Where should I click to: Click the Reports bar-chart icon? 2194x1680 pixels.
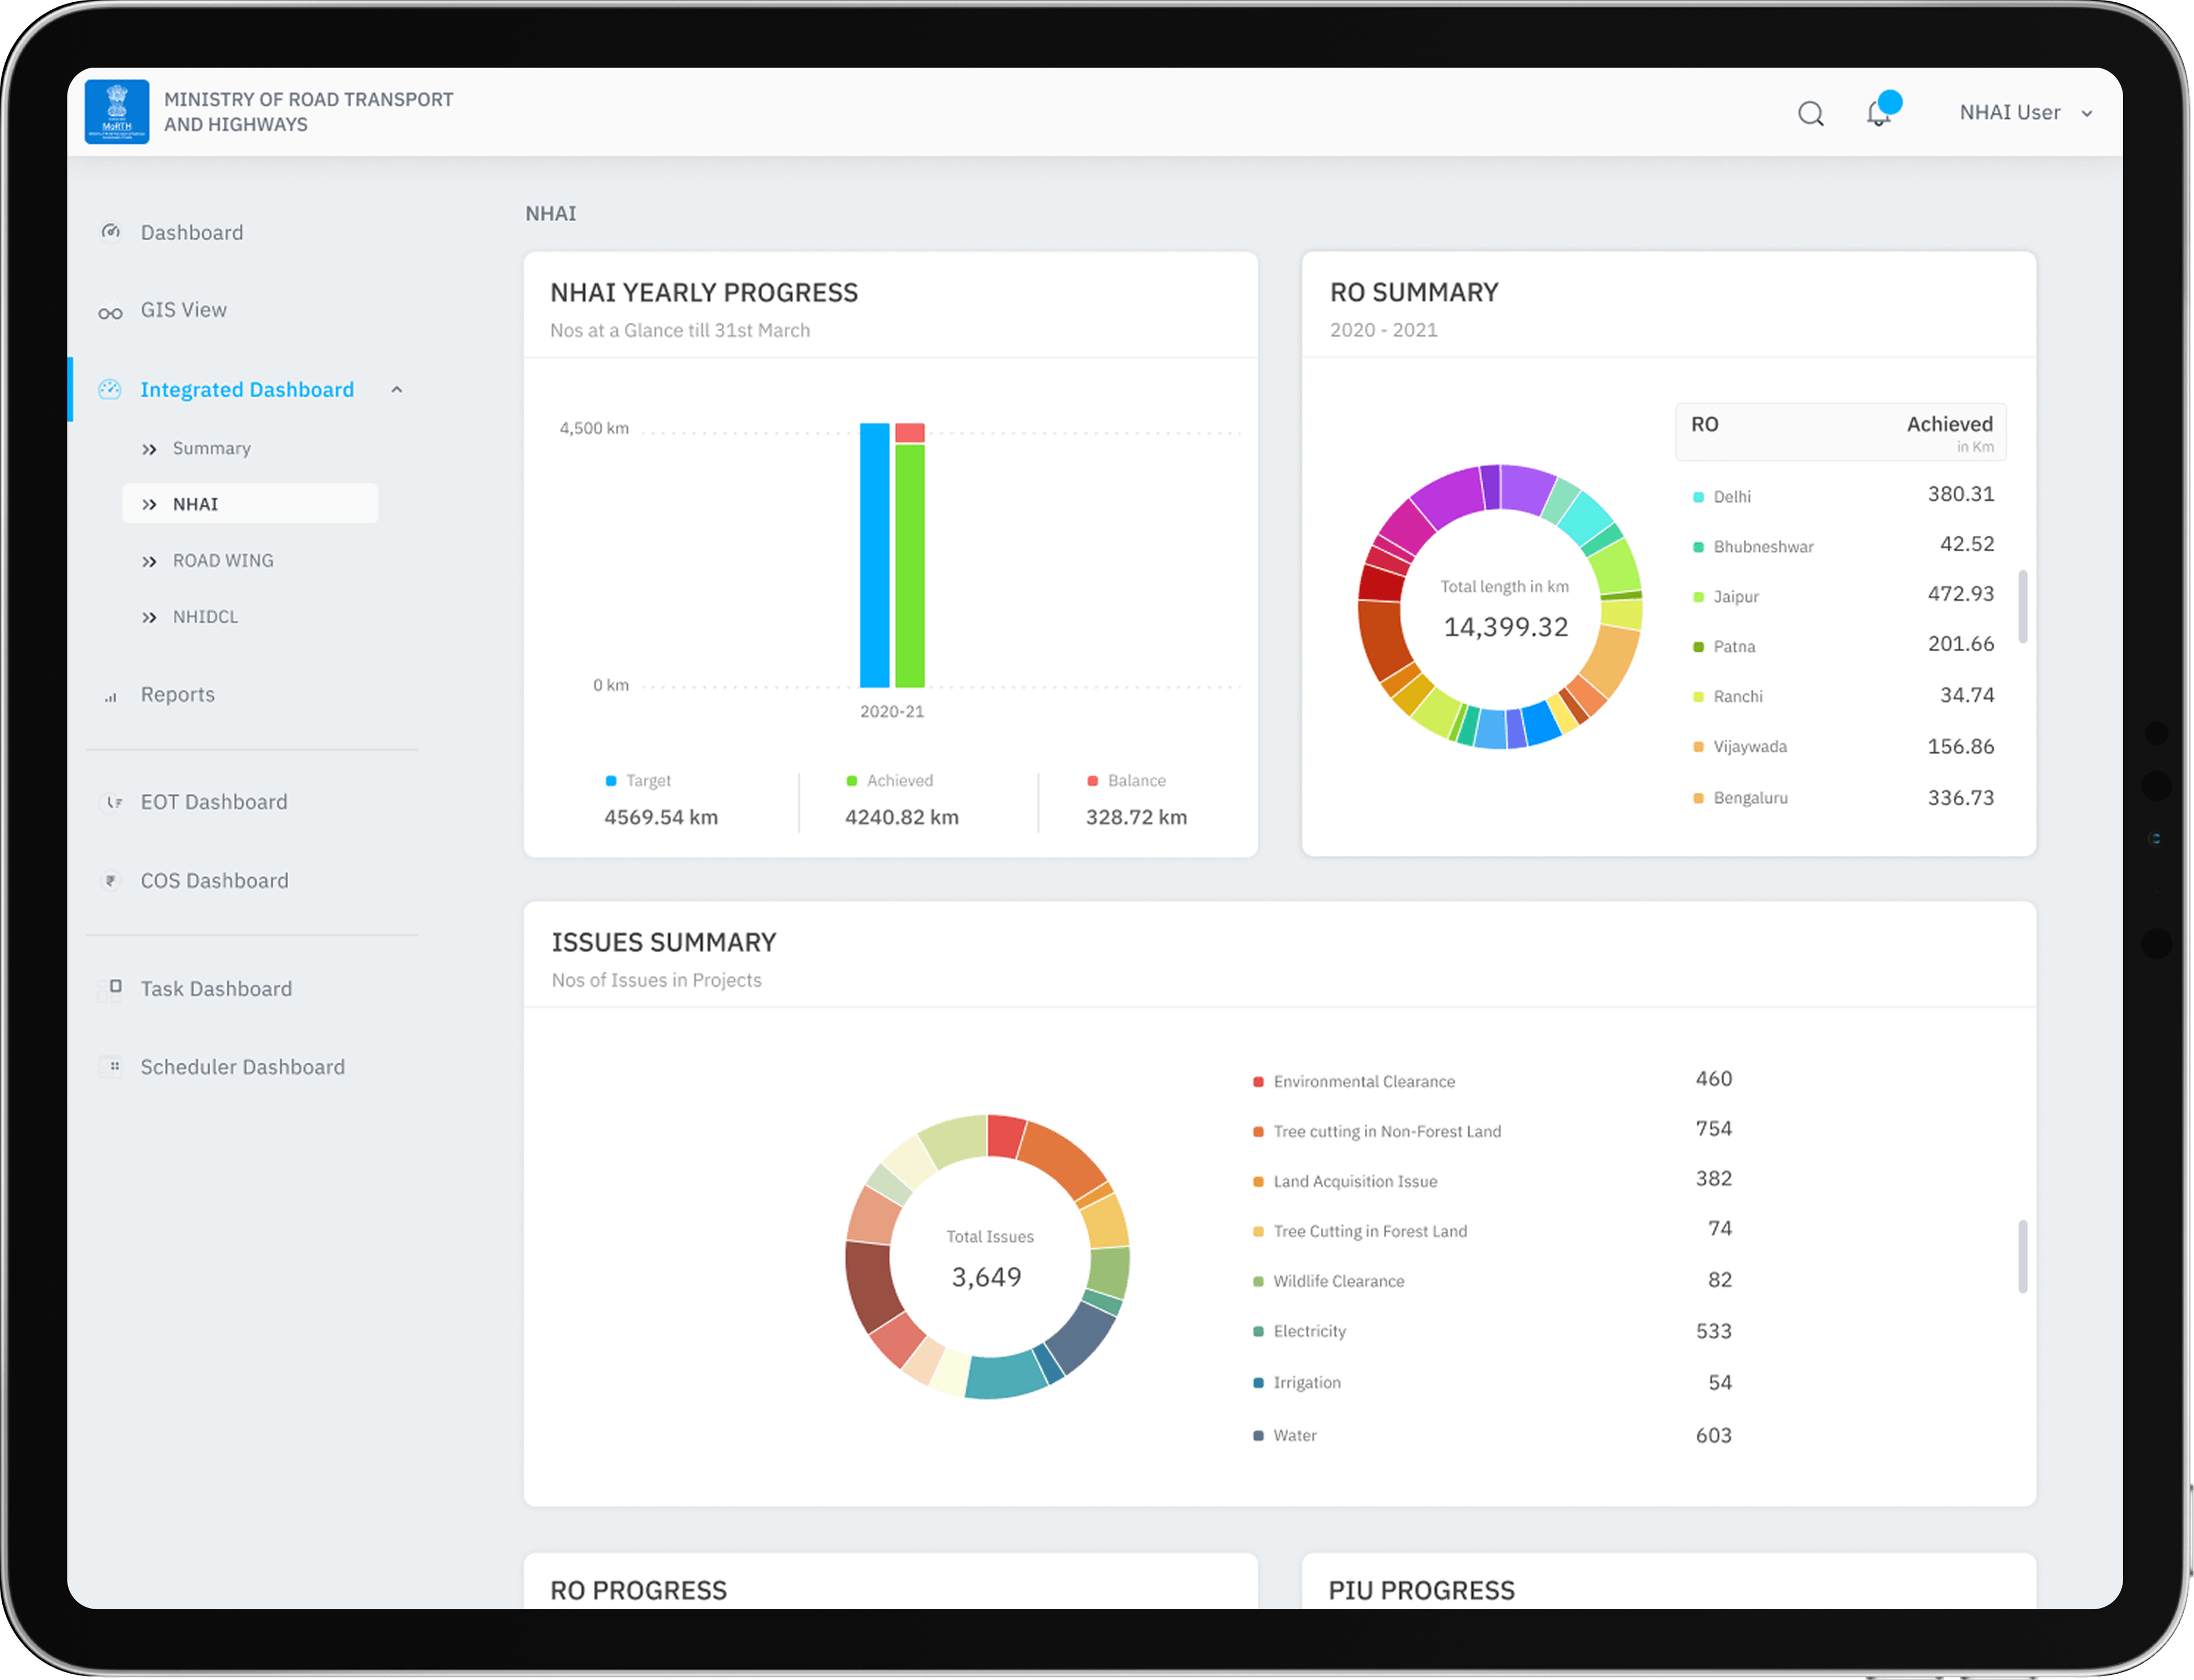click(111, 697)
